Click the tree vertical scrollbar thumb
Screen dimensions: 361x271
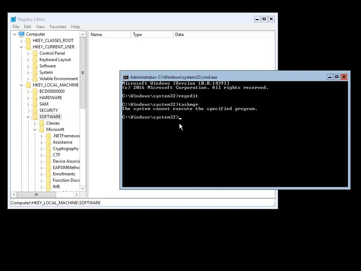pyautogui.click(x=82, y=73)
